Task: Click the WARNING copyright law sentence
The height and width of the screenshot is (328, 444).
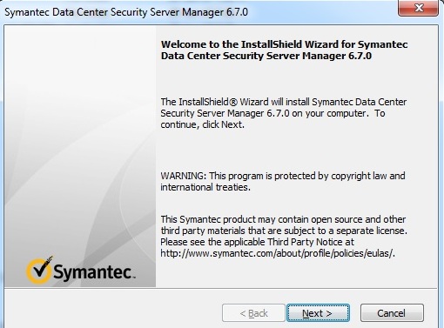Action: 283,176
